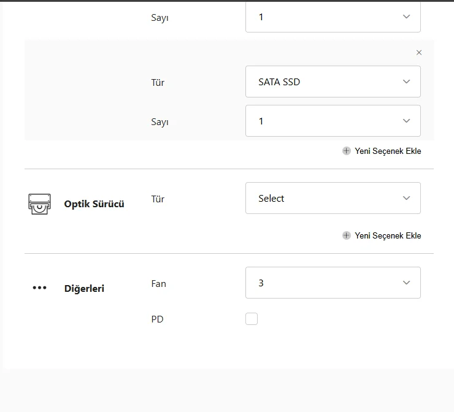Click Yeni Seçenek Ekle under Optik Sürücü

(388, 235)
